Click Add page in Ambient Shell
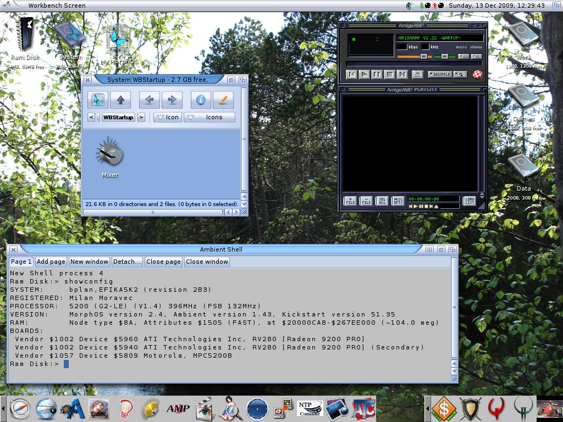 click(51, 262)
